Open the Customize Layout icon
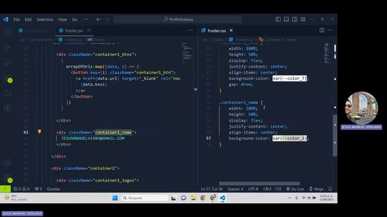387x217 pixels. [303, 19]
